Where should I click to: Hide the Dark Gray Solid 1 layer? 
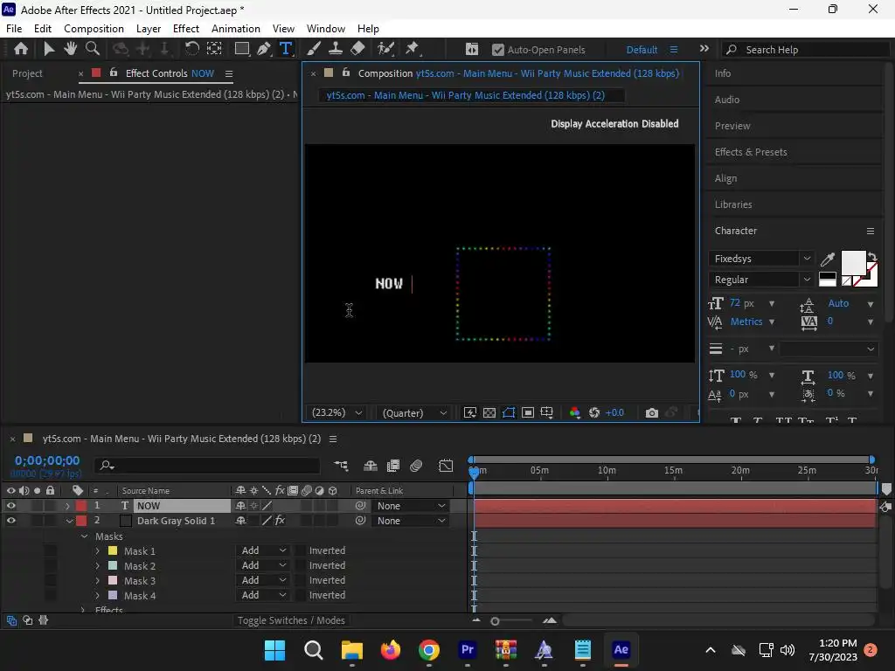coord(10,521)
